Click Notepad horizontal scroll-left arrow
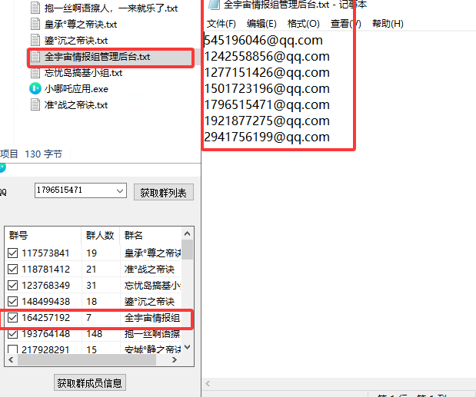Image resolution: width=476 pixels, height=397 pixels. coord(208,384)
